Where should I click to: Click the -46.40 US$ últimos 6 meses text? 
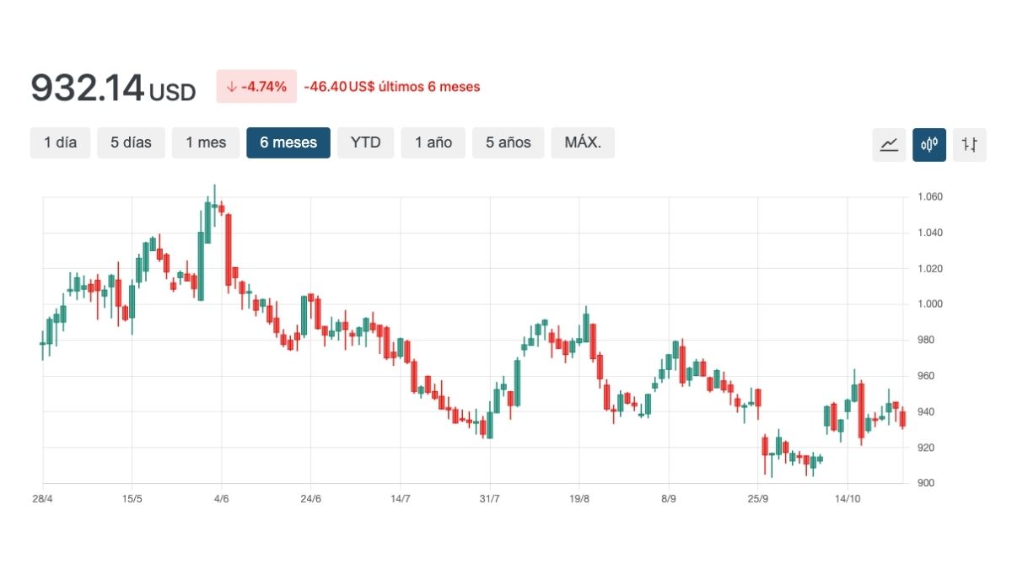[392, 86]
